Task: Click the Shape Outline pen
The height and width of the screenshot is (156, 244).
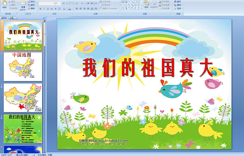Action: pos(160,5)
